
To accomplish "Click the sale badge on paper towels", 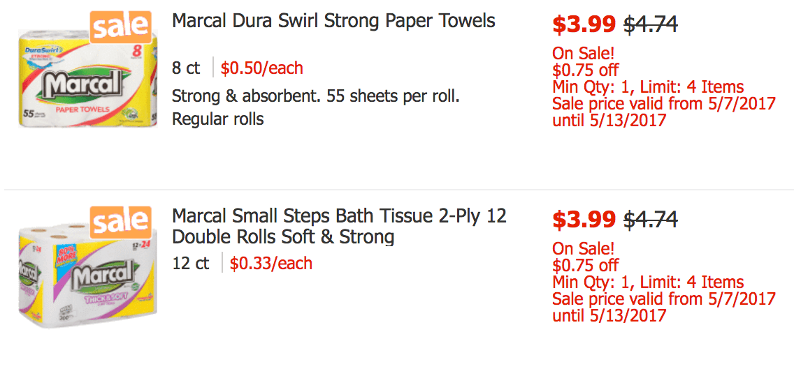I will pyautogui.click(x=120, y=27).
